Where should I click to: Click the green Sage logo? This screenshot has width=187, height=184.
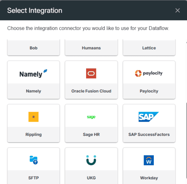pyautogui.click(x=91, y=117)
